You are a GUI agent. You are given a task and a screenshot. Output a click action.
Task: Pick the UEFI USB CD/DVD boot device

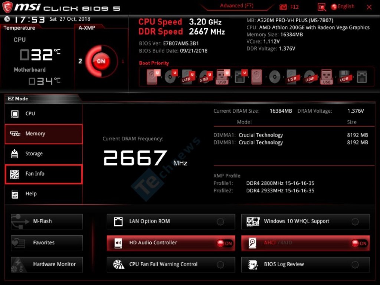tap(206, 77)
